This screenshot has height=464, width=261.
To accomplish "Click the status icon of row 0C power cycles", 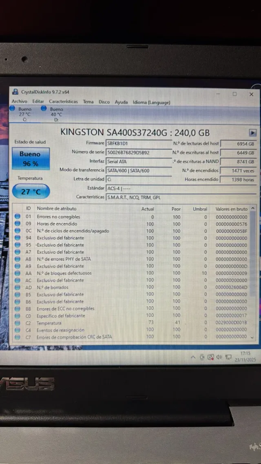I will pos(18,231).
